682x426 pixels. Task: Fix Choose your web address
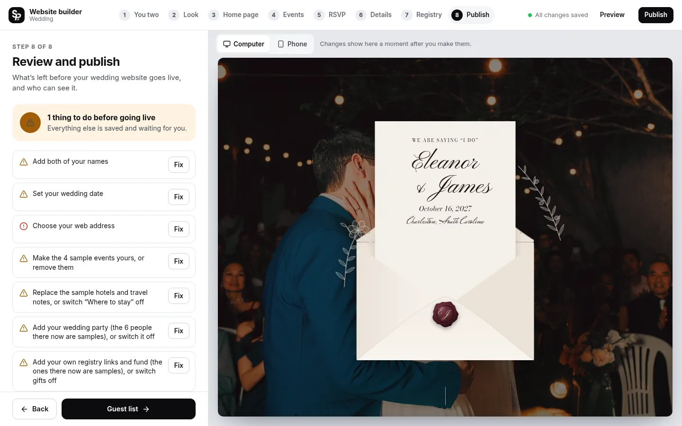[179, 229]
